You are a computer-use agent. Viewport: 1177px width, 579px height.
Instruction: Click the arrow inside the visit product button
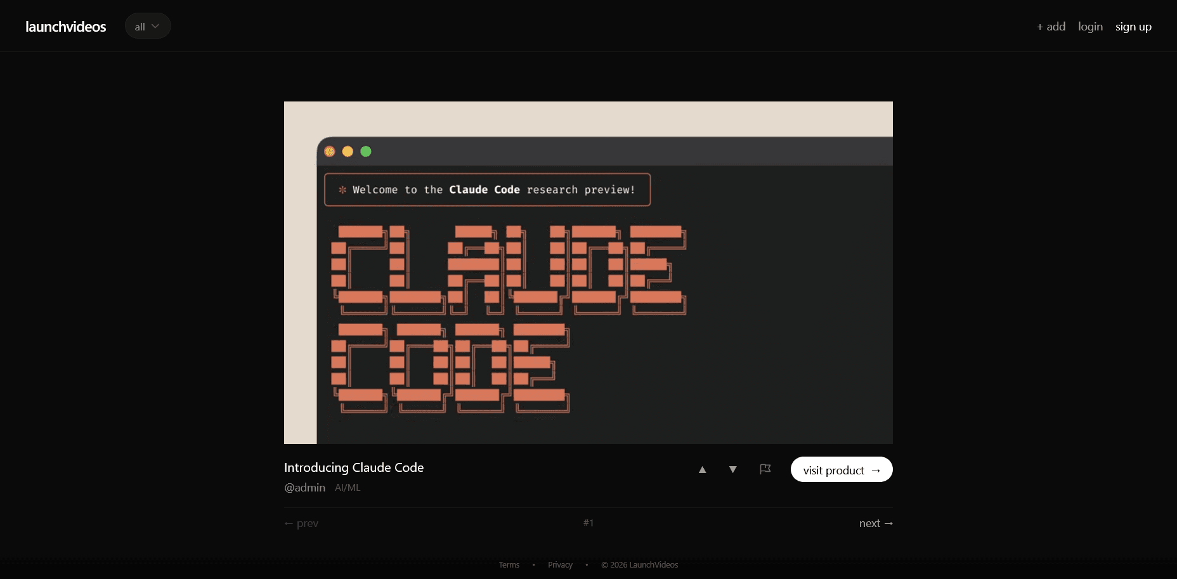pos(876,470)
